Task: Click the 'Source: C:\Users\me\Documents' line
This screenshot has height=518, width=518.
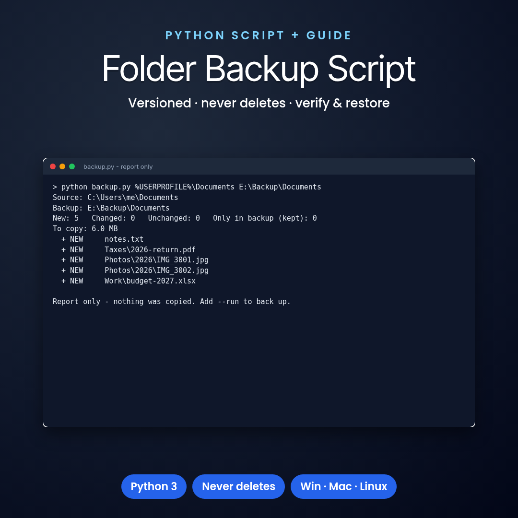Action: click(x=115, y=198)
